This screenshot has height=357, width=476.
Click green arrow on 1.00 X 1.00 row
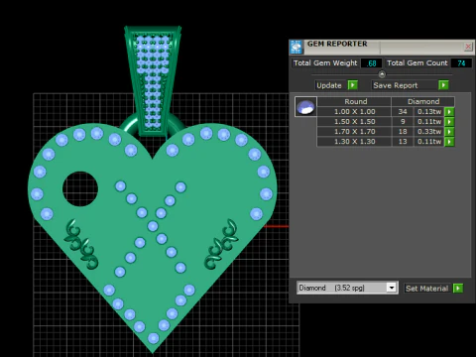(x=449, y=112)
